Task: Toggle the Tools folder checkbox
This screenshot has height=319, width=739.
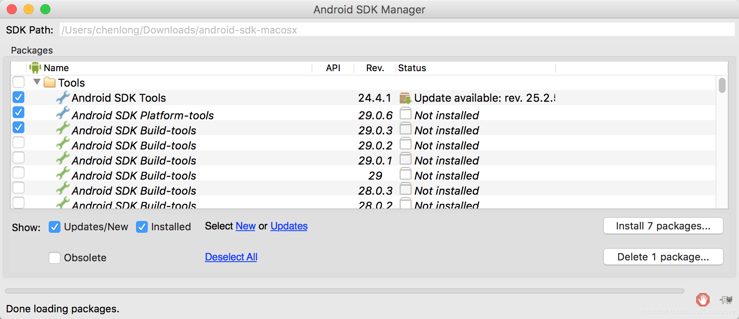Action: point(18,82)
